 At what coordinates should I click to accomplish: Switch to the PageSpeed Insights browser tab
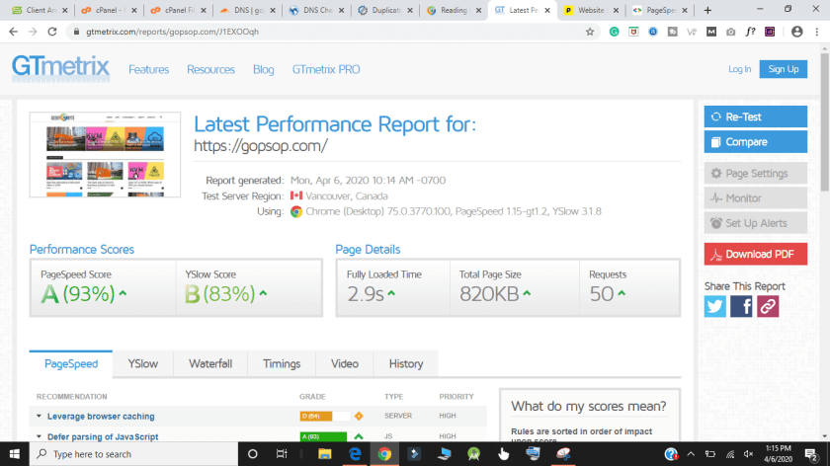660,10
